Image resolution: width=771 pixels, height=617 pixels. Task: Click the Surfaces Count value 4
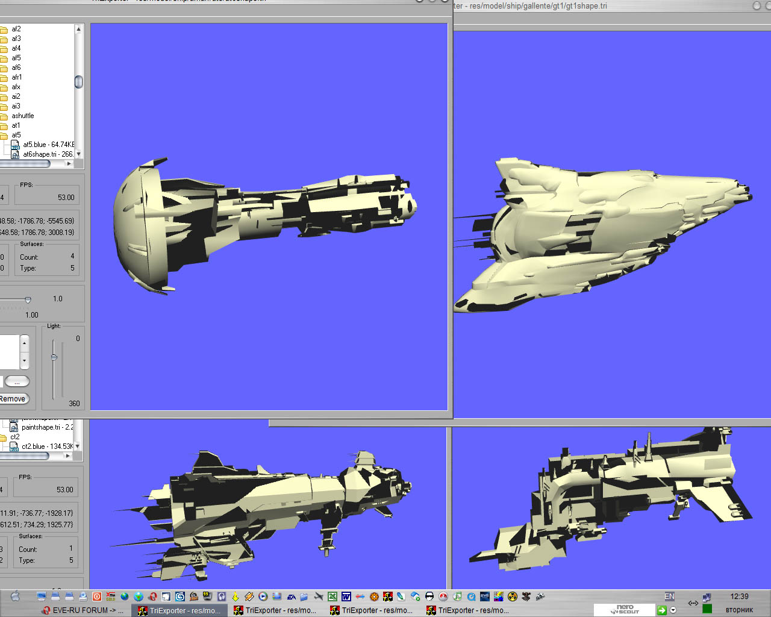(72, 257)
